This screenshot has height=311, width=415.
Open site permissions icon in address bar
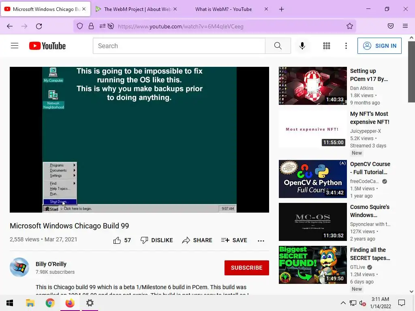point(103,26)
